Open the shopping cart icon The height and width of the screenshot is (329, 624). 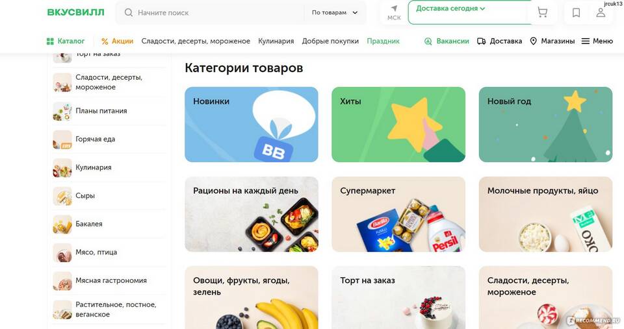click(542, 12)
